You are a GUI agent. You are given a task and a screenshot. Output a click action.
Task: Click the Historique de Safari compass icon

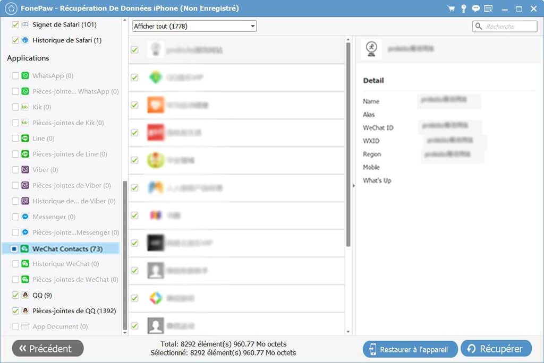click(x=25, y=40)
